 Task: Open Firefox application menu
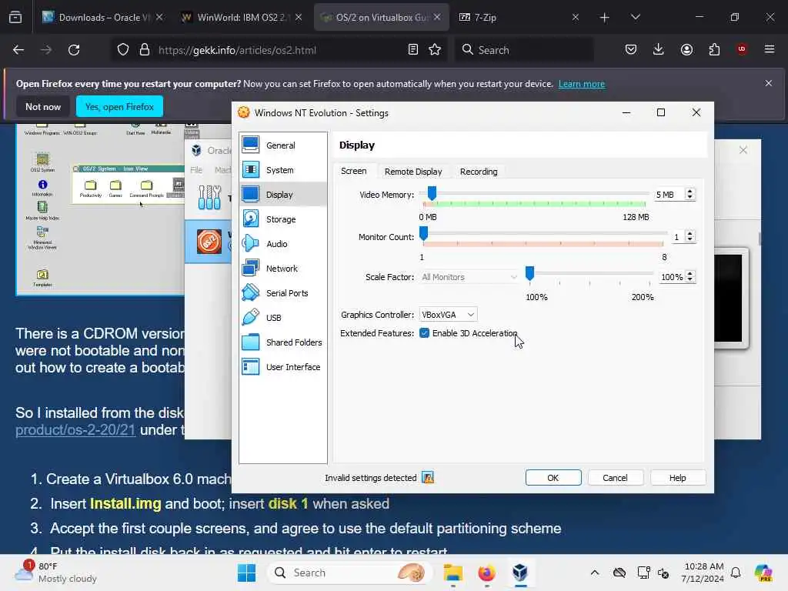(x=770, y=49)
